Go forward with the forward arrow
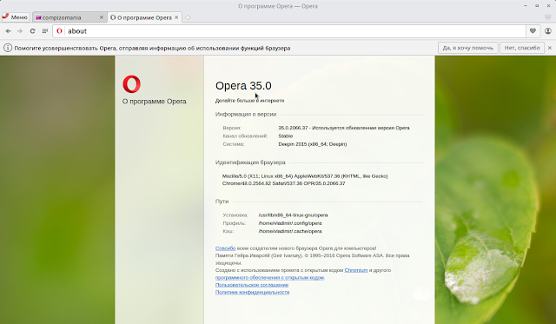Viewport: 556px width, 324px height. click(20, 31)
